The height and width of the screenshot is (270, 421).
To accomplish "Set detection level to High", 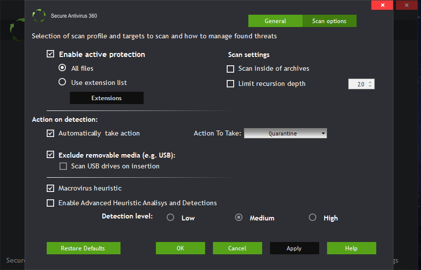I will (x=313, y=217).
